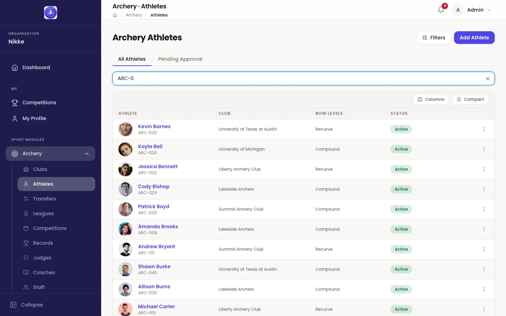
Task: Open Transfers in sidebar
Action: point(56,199)
